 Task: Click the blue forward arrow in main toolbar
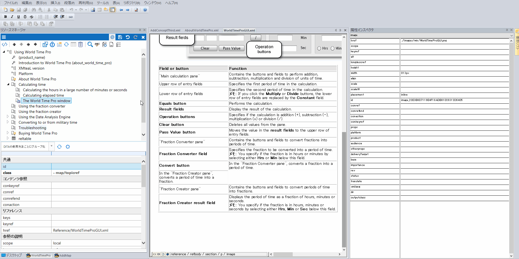[x=128, y=10]
